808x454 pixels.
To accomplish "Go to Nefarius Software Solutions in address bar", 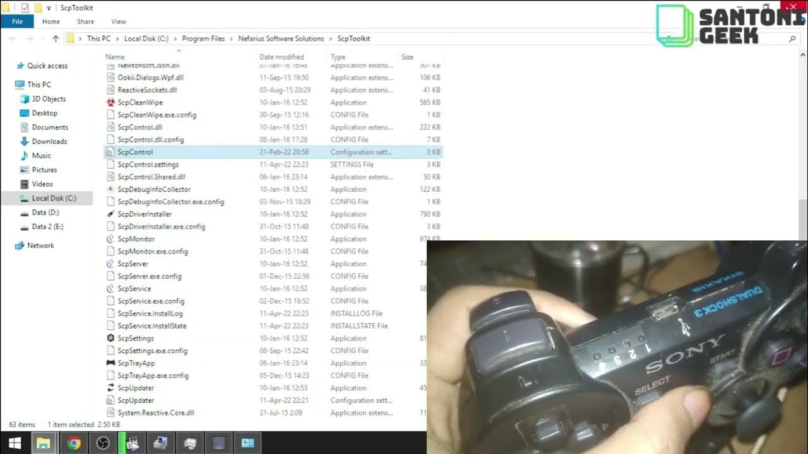I will pos(281,38).
